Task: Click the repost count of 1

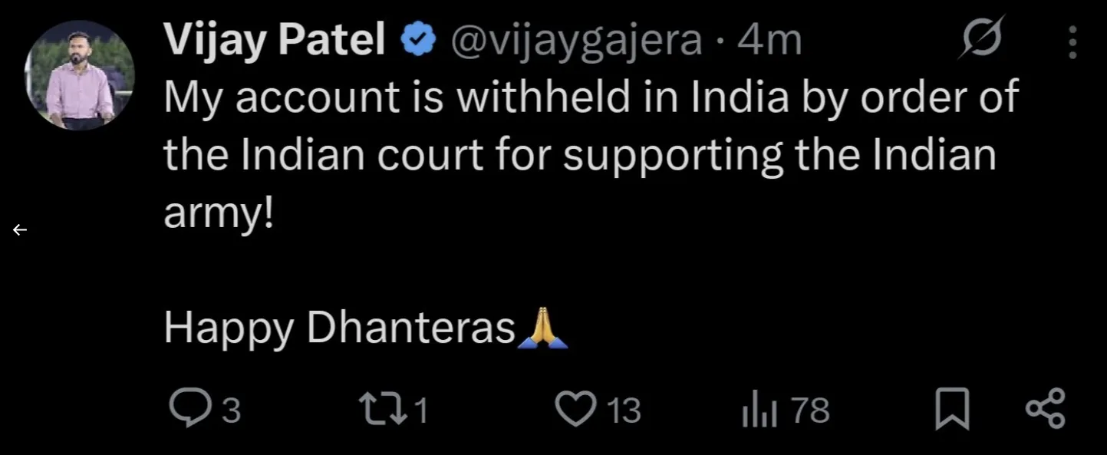Action: click(420, 410)
